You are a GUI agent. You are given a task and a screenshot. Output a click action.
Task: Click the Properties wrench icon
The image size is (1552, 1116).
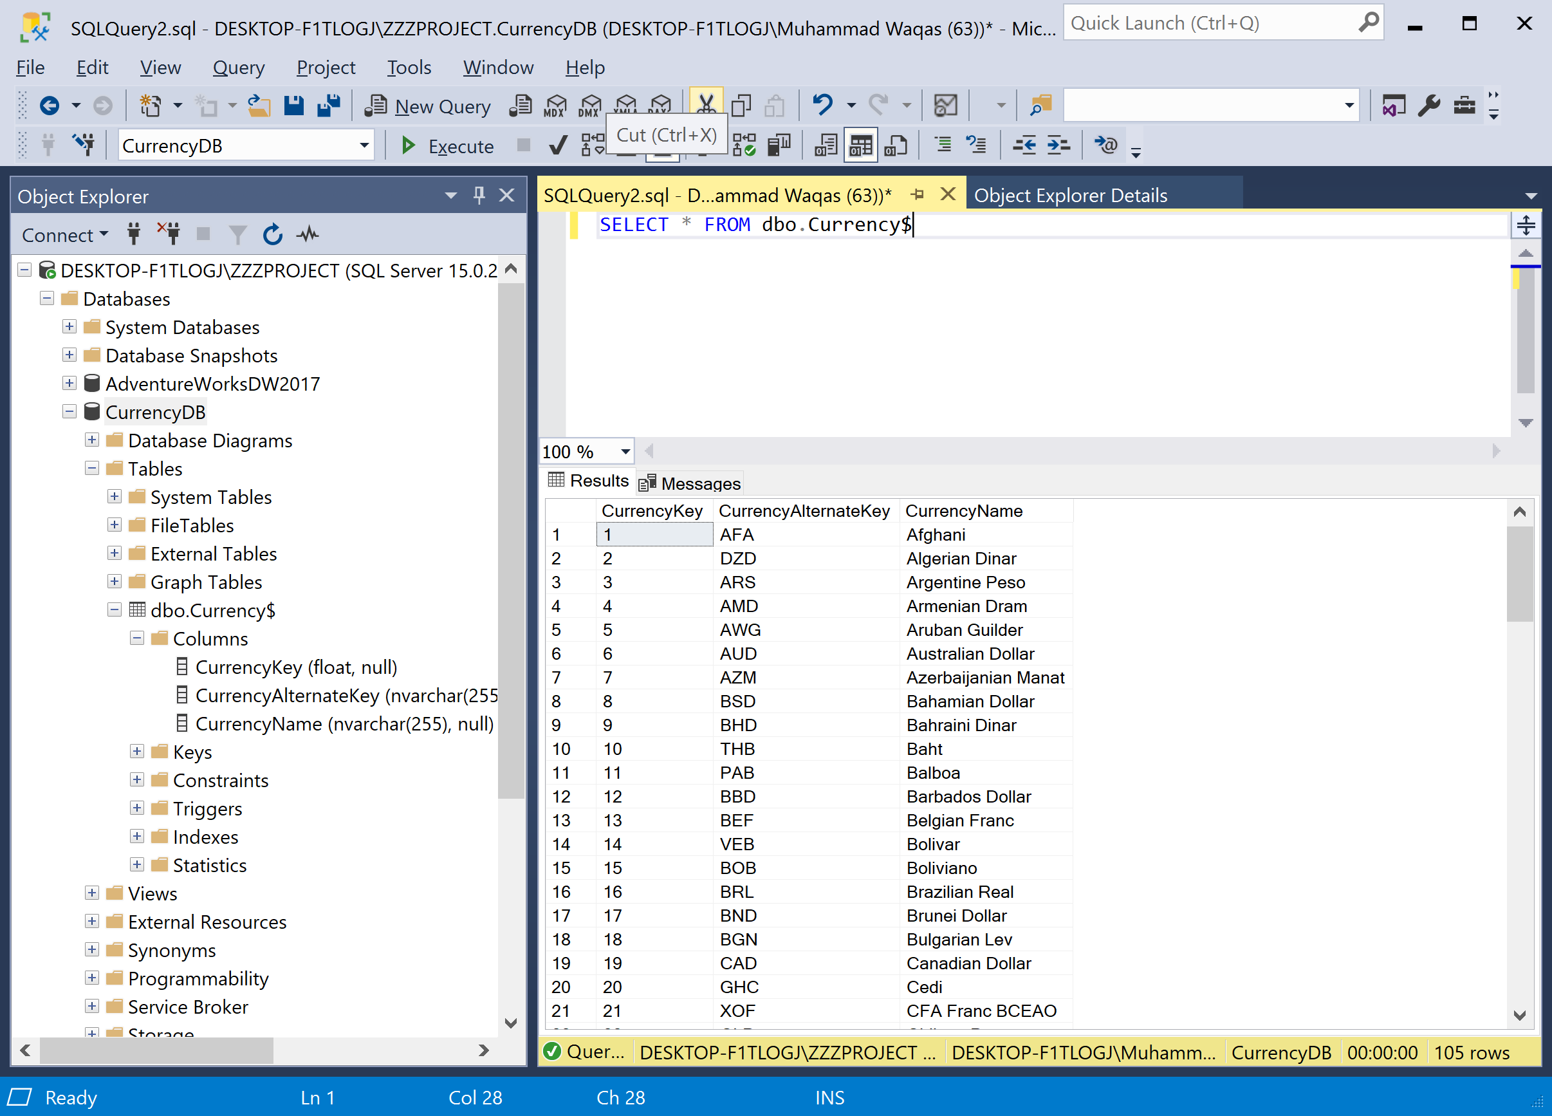point(1429,106)
